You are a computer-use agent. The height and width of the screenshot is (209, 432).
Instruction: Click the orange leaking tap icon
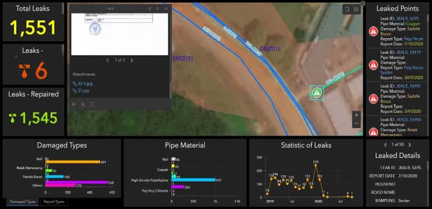coord(24,71)
